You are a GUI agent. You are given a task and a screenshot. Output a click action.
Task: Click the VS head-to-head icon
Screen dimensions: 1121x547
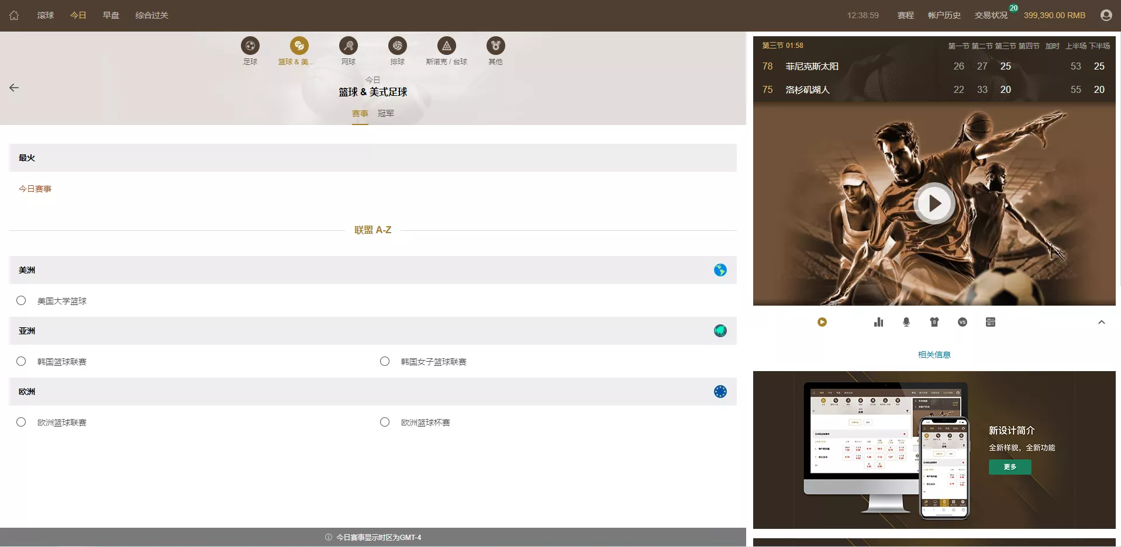tap(963, 322)
